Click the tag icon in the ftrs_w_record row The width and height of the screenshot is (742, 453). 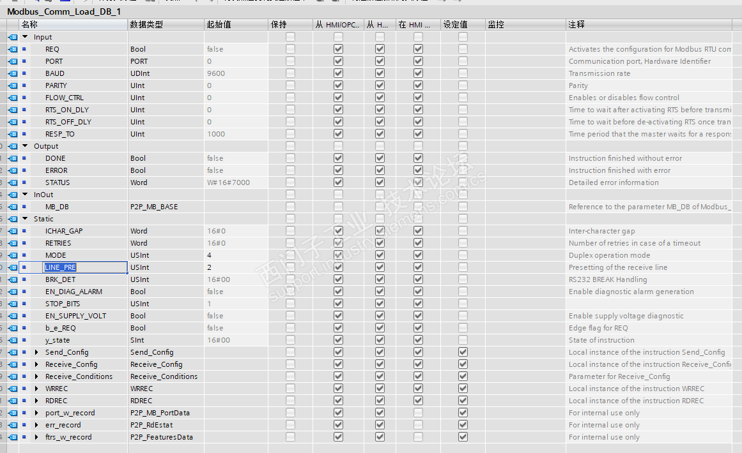point(13,438)
